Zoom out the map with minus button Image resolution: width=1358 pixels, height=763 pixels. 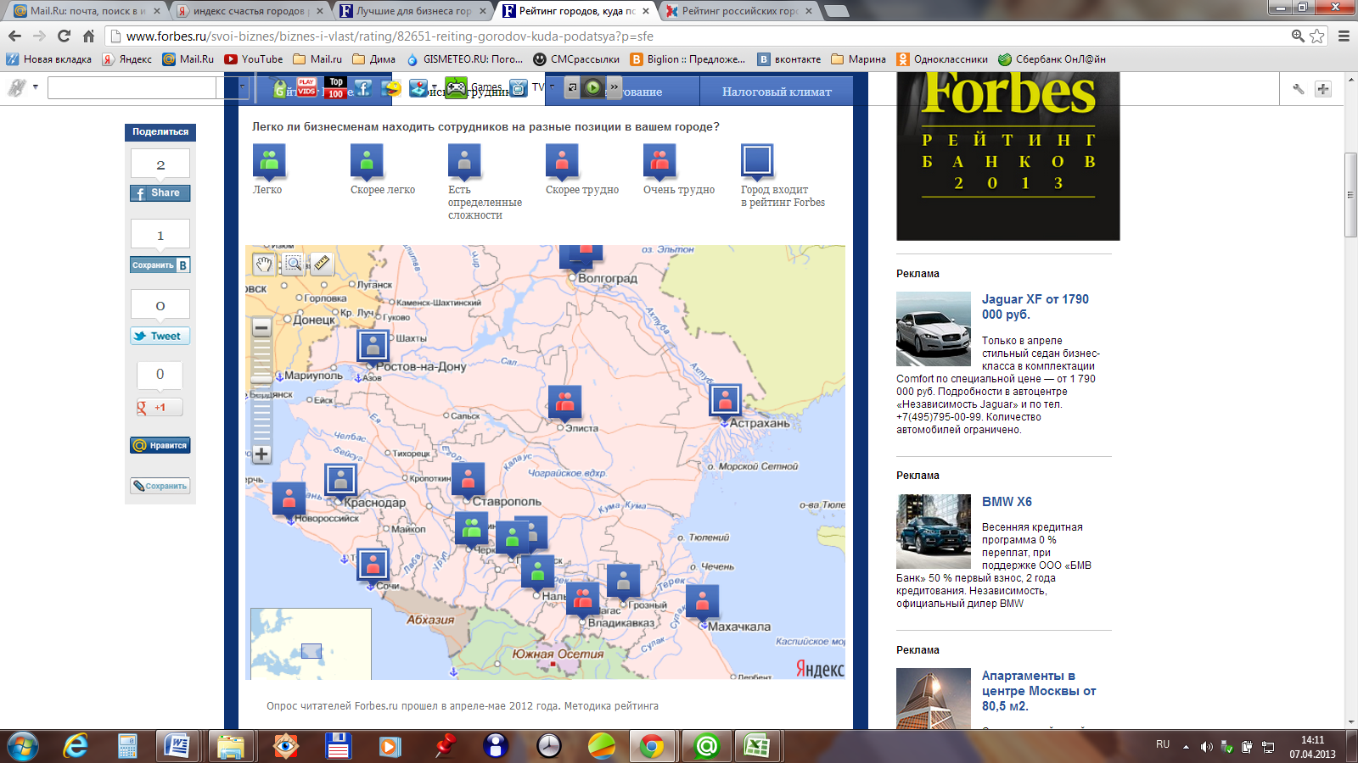(261, 327)
